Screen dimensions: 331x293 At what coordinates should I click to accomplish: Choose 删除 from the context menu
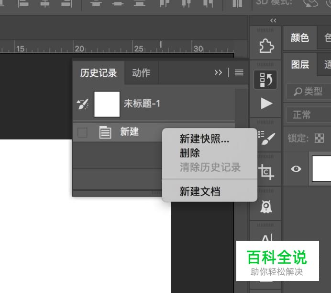click(189, 153)
